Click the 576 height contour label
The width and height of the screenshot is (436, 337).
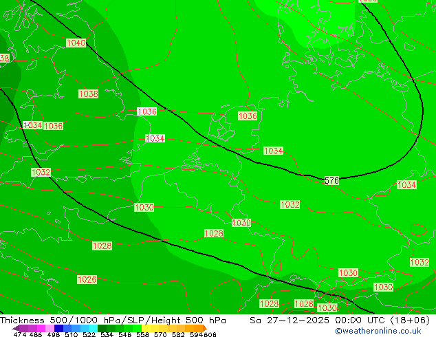click(331, 181)
